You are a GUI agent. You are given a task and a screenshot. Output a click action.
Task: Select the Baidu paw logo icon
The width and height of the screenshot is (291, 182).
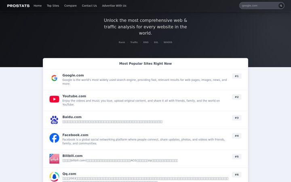pyautogui.click(x=54, y=120)
